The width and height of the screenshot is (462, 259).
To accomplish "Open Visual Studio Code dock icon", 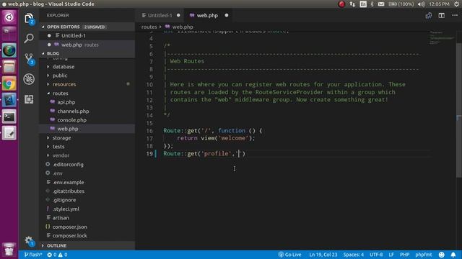I will coord(9,101).
